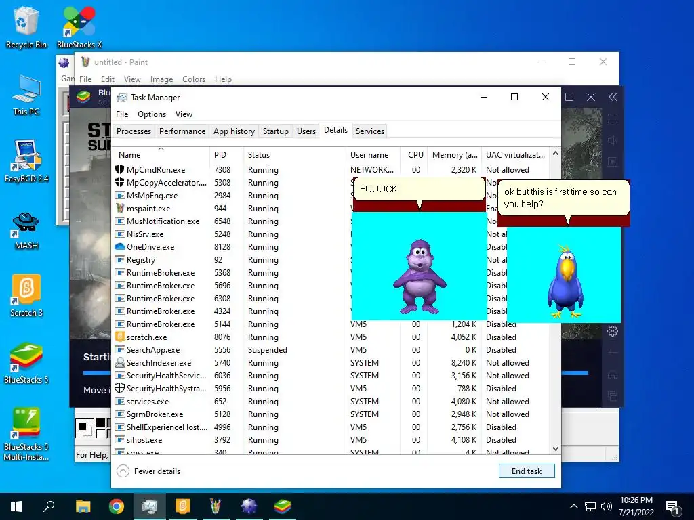
Task: Switch to the Processes tab
Action: [x=134, y=131]
